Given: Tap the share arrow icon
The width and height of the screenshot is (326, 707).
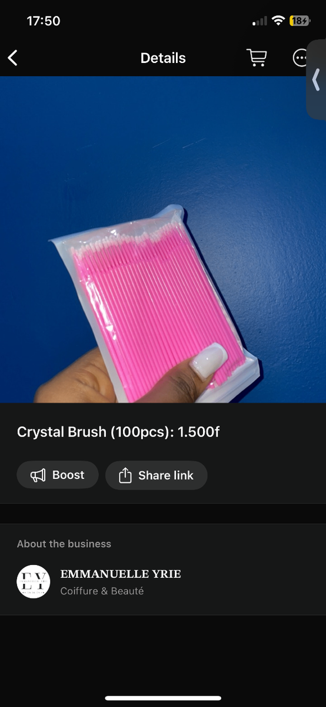Looking at the screenshot, I should [125, 475].
